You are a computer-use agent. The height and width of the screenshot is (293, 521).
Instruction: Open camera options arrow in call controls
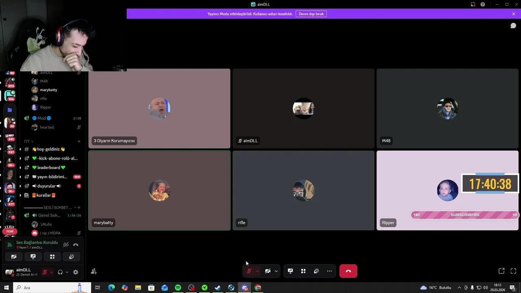(x=276, y=271)
